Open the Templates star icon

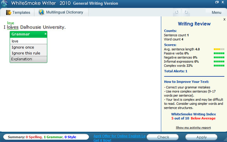coord(9,13)
